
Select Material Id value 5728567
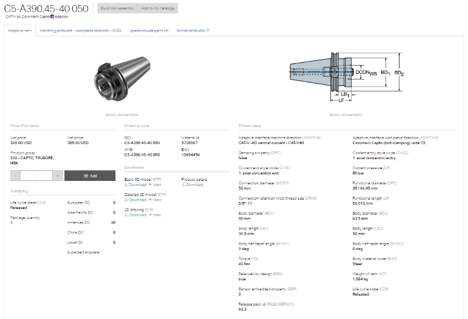pyautogui.click(x=189, y=143)
